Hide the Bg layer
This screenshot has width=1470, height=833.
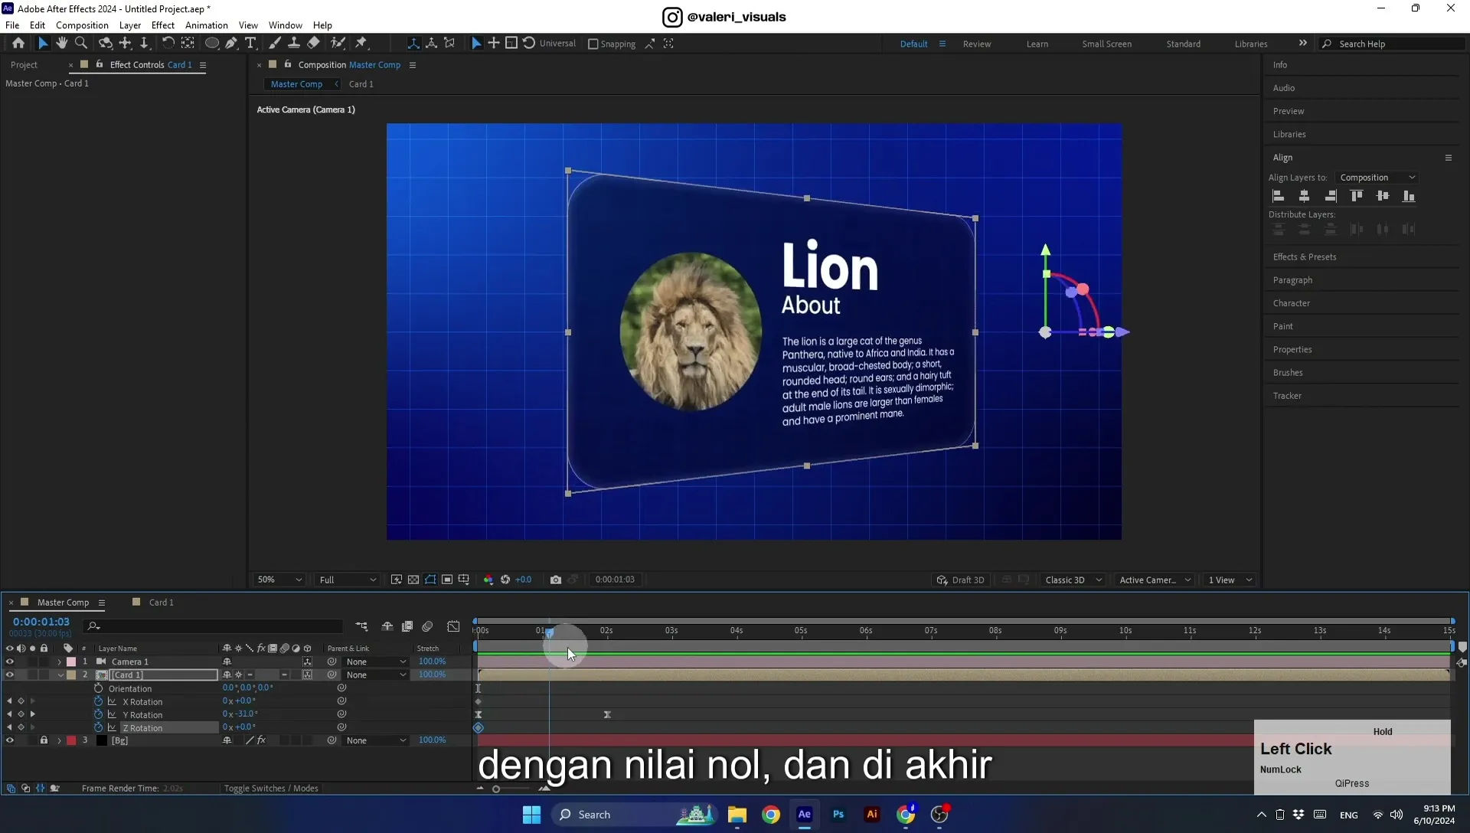pyautogui.click(x=10, y=740)
